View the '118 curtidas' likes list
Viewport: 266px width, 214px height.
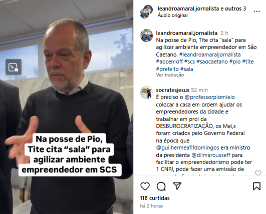pyautogui.click(x=155, y=198)
